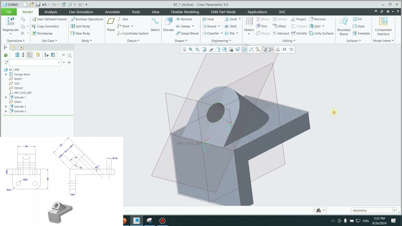Click the Boolean Operations button
Viewport: 402px width, 226px height.
coord(87,19)
